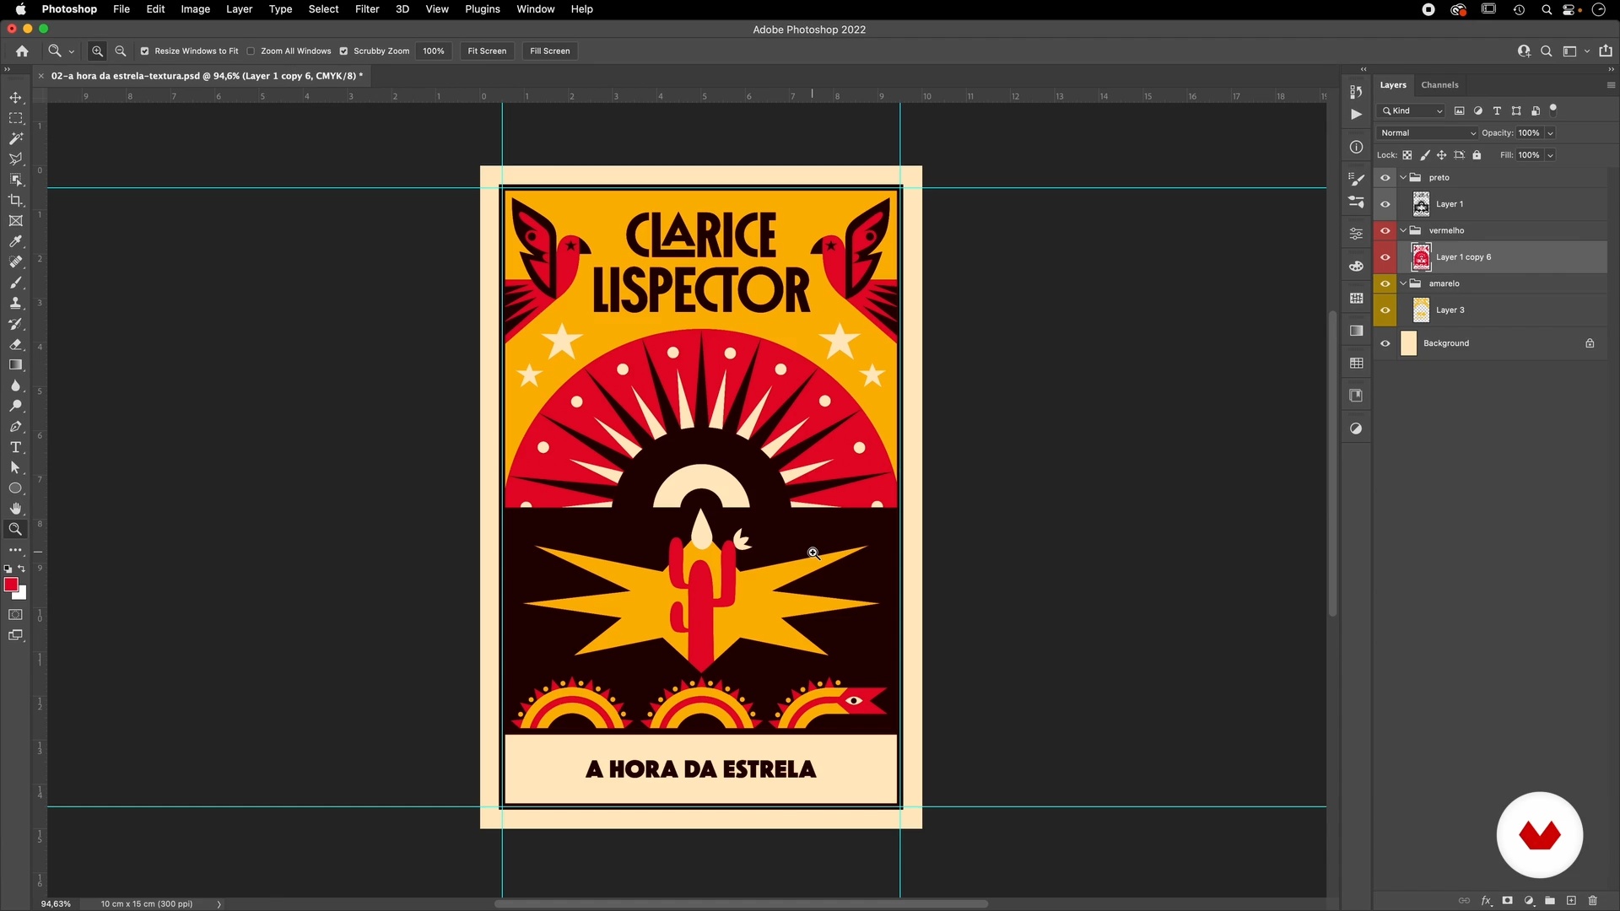Select the Path Selection tool
This screenshot has height=911, width=1620.
pyautogui.click(x=15, y=467)
